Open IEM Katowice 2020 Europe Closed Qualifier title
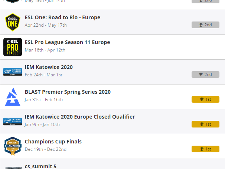This screenshot has width=225, height=169. click(x=79, y=117)
